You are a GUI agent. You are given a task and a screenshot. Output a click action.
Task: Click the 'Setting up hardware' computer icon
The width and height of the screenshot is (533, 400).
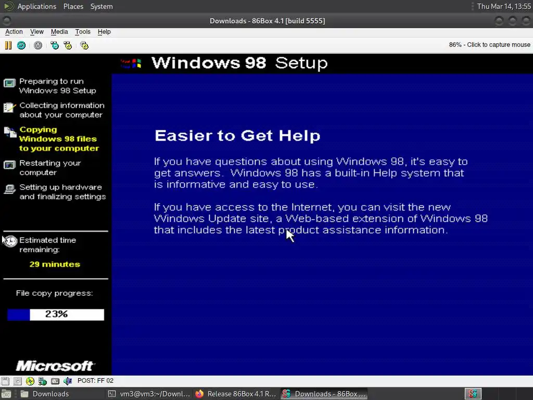point(9,189)
